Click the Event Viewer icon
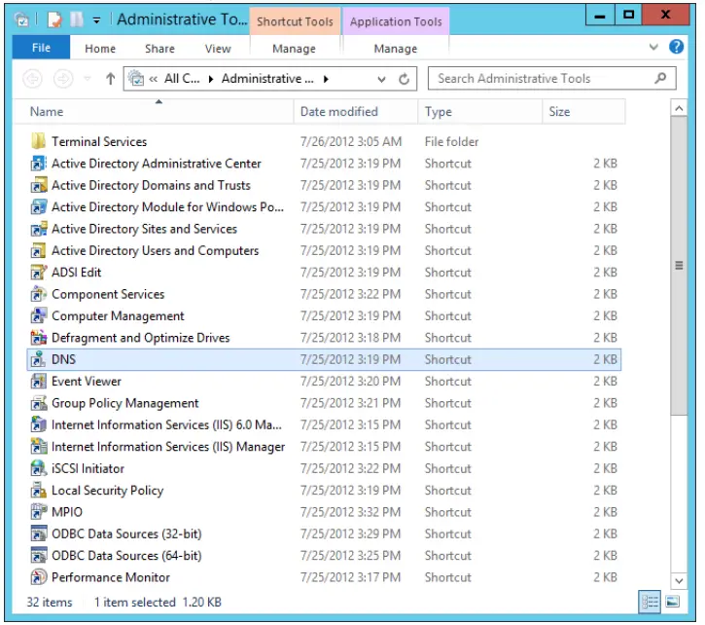705x625 pixels. (x=39, y=381)
